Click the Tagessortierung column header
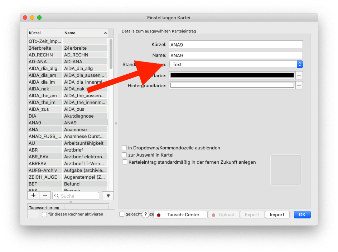 (46, 207)
